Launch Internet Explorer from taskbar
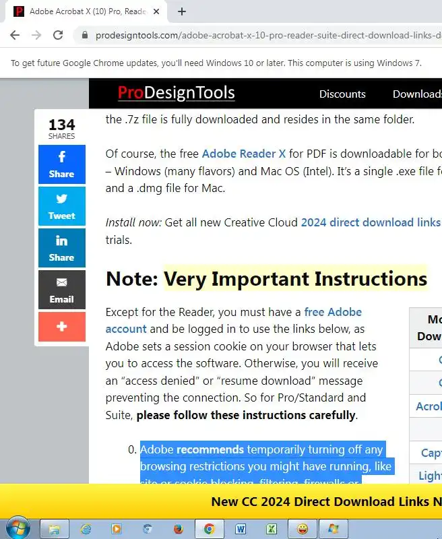Viewport: 442px width, 539px height. point(86,529)
